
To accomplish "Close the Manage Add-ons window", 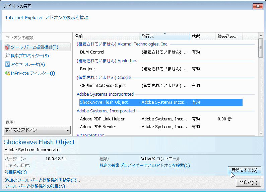I will tap(257, 6).
